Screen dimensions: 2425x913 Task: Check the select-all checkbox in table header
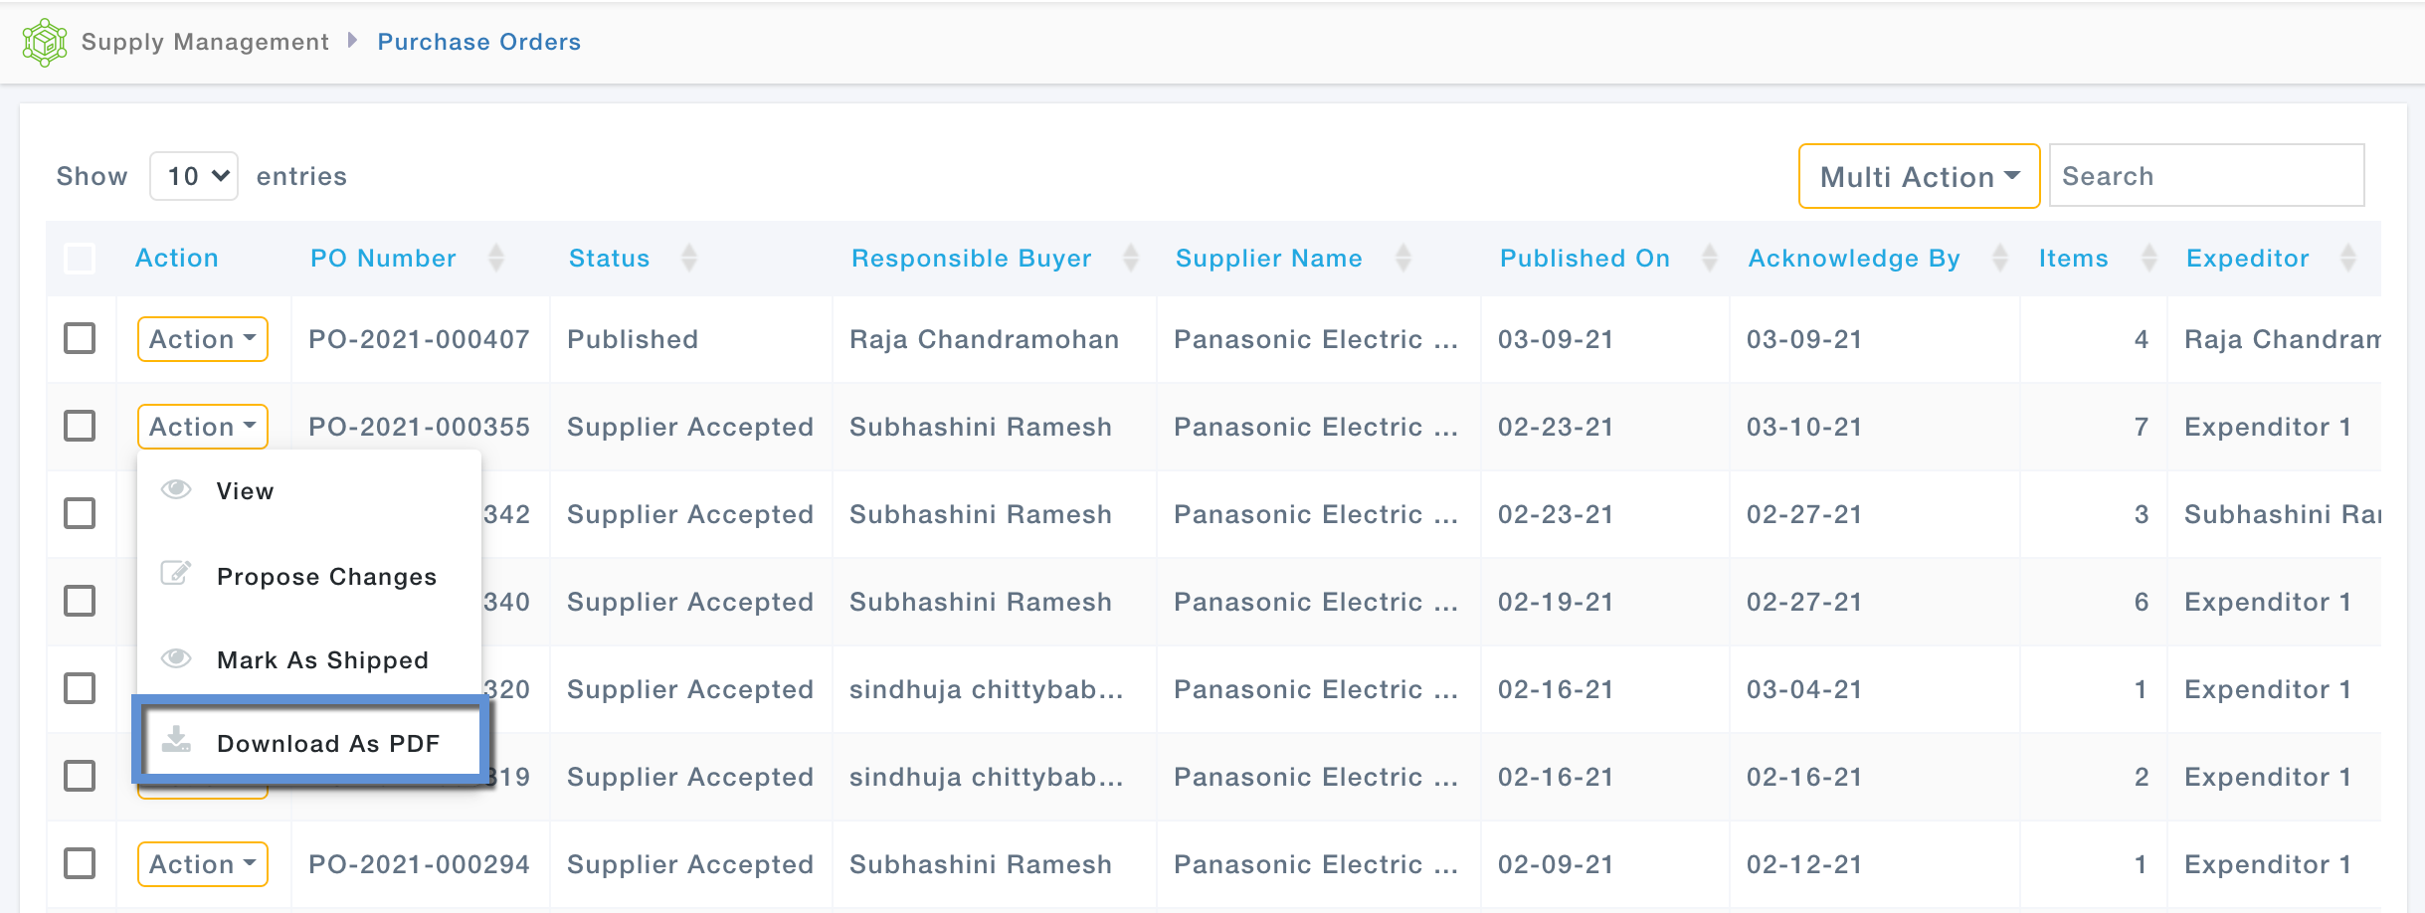[80, 259]
